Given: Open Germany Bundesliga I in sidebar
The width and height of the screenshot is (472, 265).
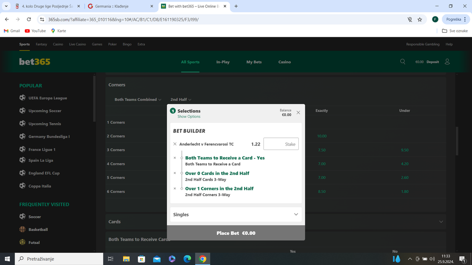Looking at the screenshot, I should pyautogui.click(x=49, y=137).
